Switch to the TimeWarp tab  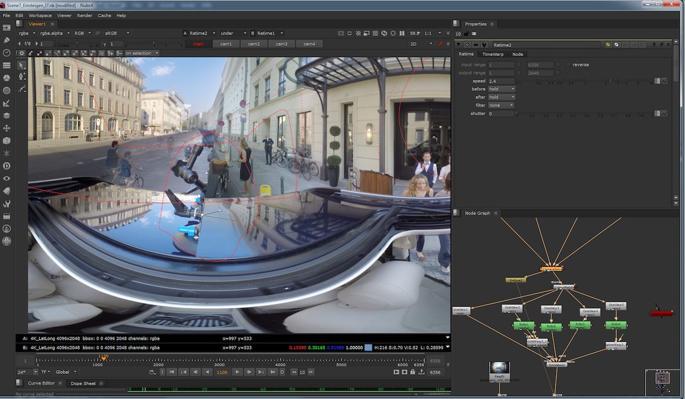pyautogui.click(x=493, y=54)
